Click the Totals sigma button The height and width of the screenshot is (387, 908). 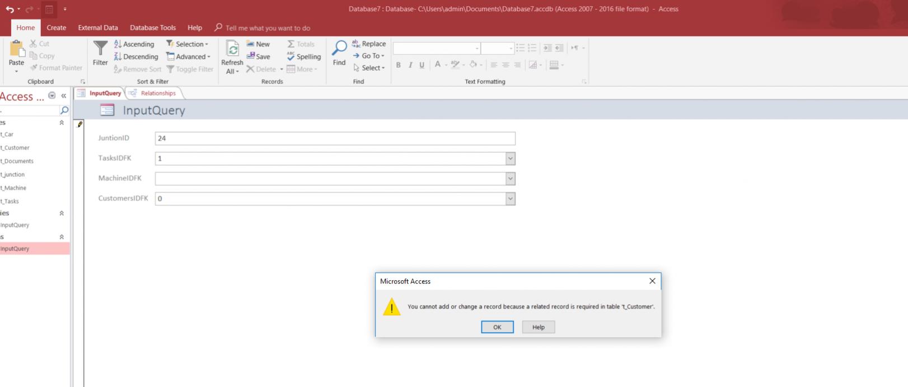click(x=301, y=44)
